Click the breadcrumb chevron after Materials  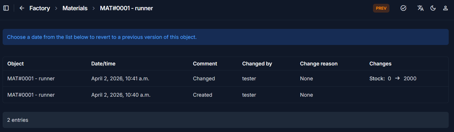coord(94,8)
